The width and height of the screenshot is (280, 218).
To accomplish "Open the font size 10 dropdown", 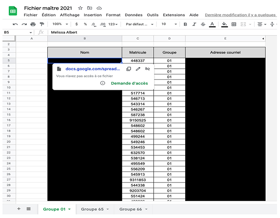I will (x=169, y=24).
